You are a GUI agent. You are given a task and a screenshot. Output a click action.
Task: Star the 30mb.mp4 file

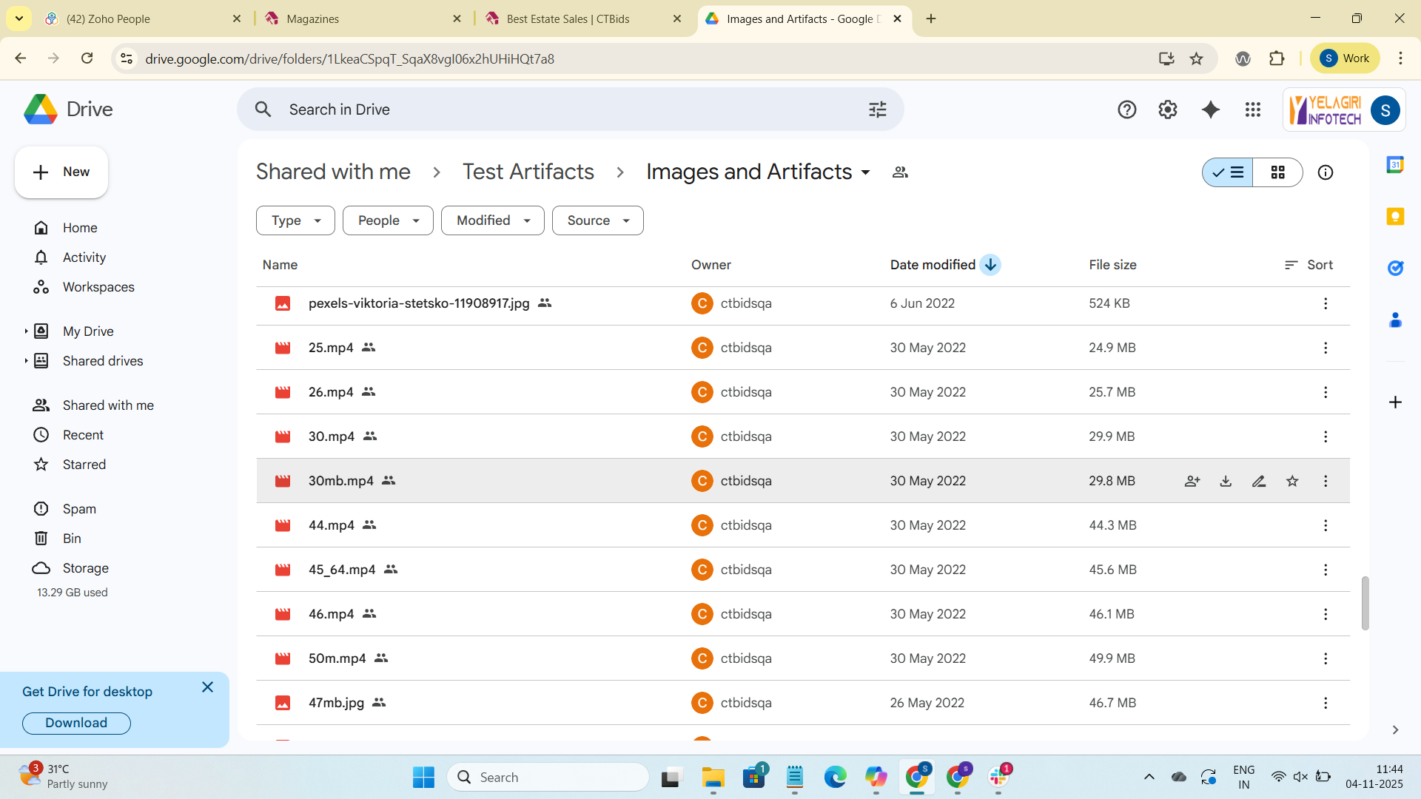[x=1292, y=481]
